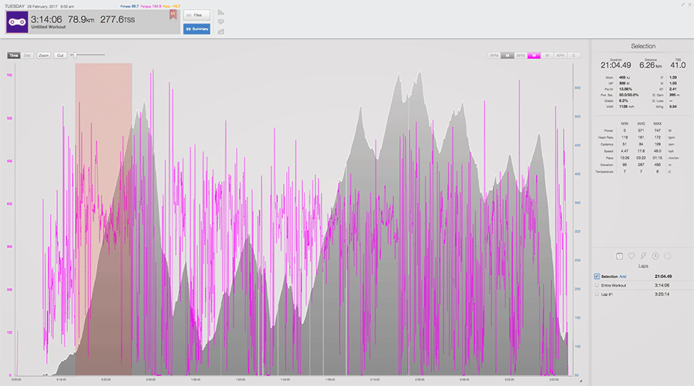This screenshot has width=694, height=386.
Task: Toggle the BPM heart rate channel
Action: pos(520,55)
